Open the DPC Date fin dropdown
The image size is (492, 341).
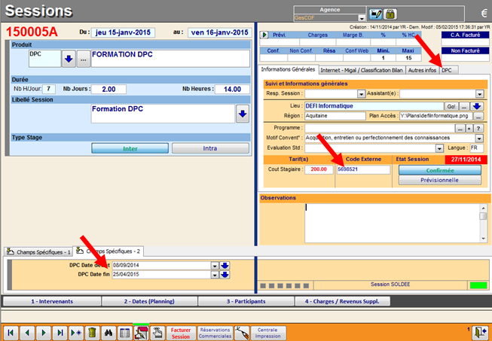(x=215, y=274)
